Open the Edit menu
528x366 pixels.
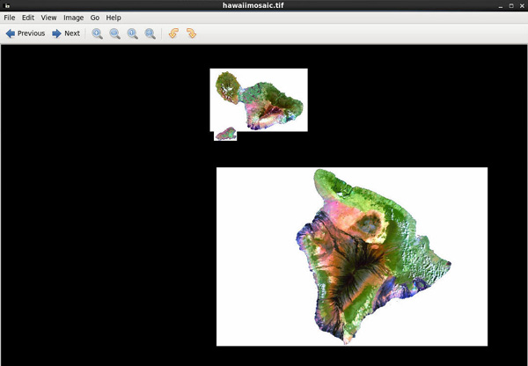pyautogui.click(x=28, y=18)
